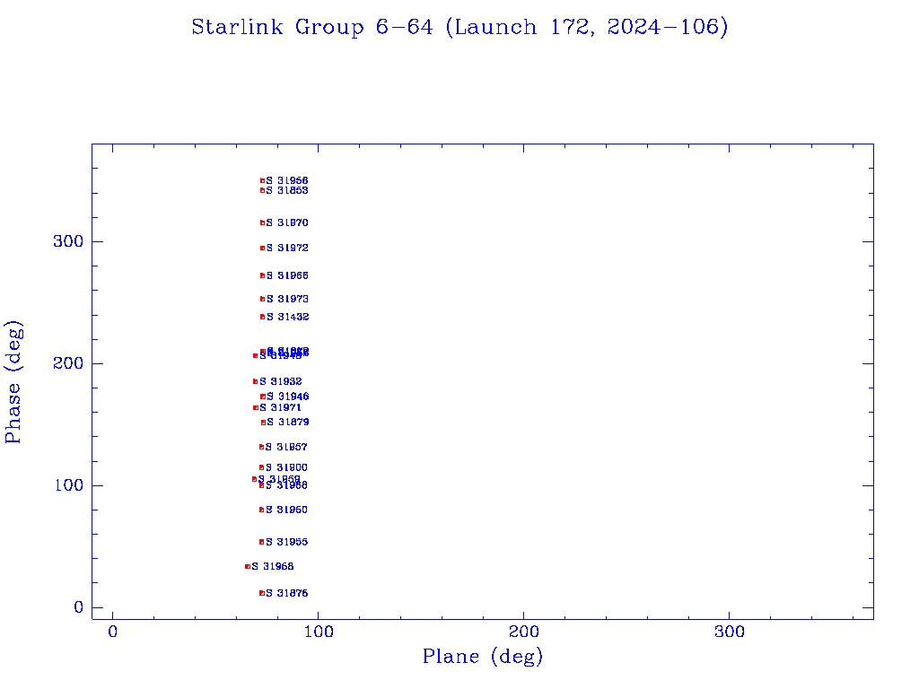Image resolution: width=919 pixels, height=689 pixels.
Task: Click the Phase (deg) axis title
Action: [x=13, y=382]
